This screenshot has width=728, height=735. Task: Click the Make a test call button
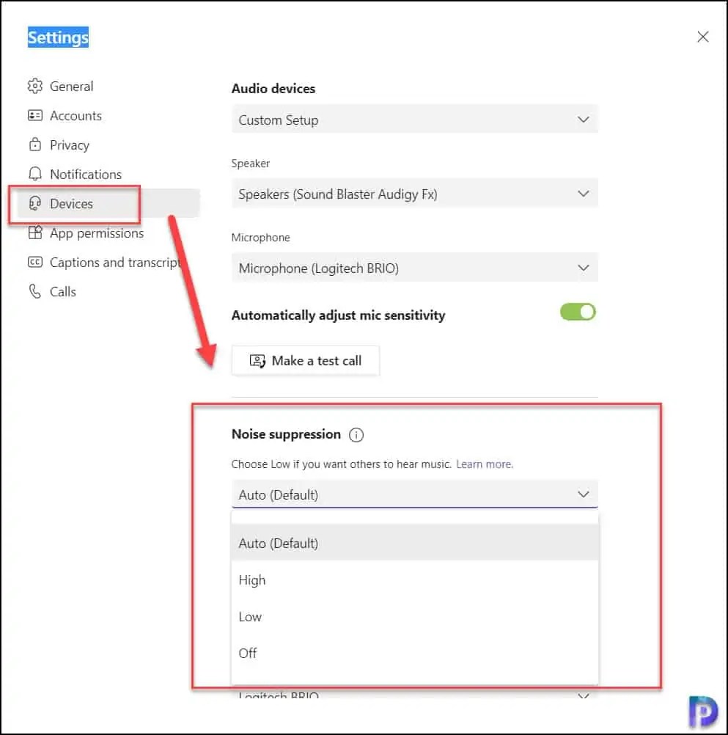click(305, 360)
